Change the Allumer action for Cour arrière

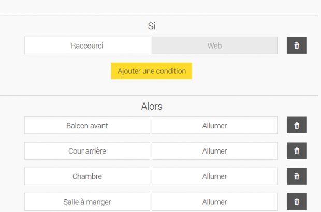click(214, 151)
